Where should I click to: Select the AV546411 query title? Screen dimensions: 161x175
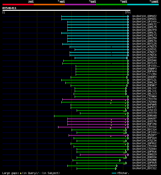click(9, 8)
